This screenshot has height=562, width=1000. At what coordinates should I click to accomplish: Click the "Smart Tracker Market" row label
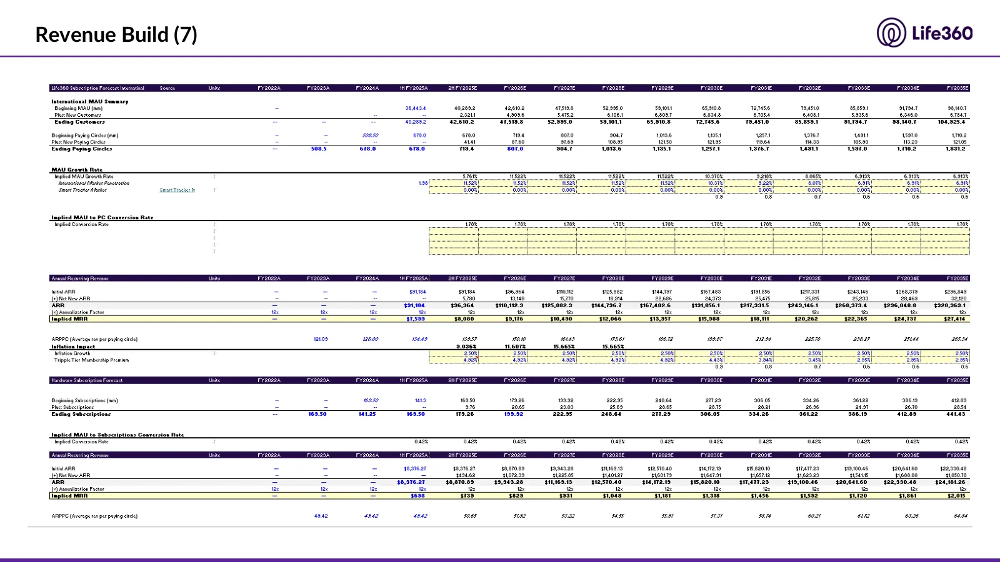(82, 190)
